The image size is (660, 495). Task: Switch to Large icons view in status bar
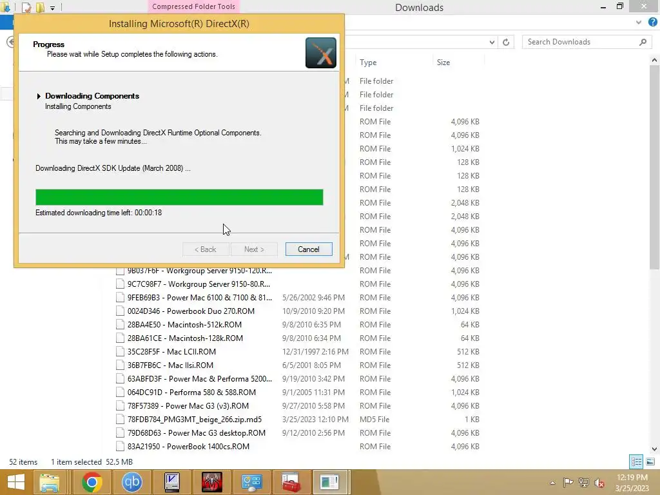tap(650, 461)
